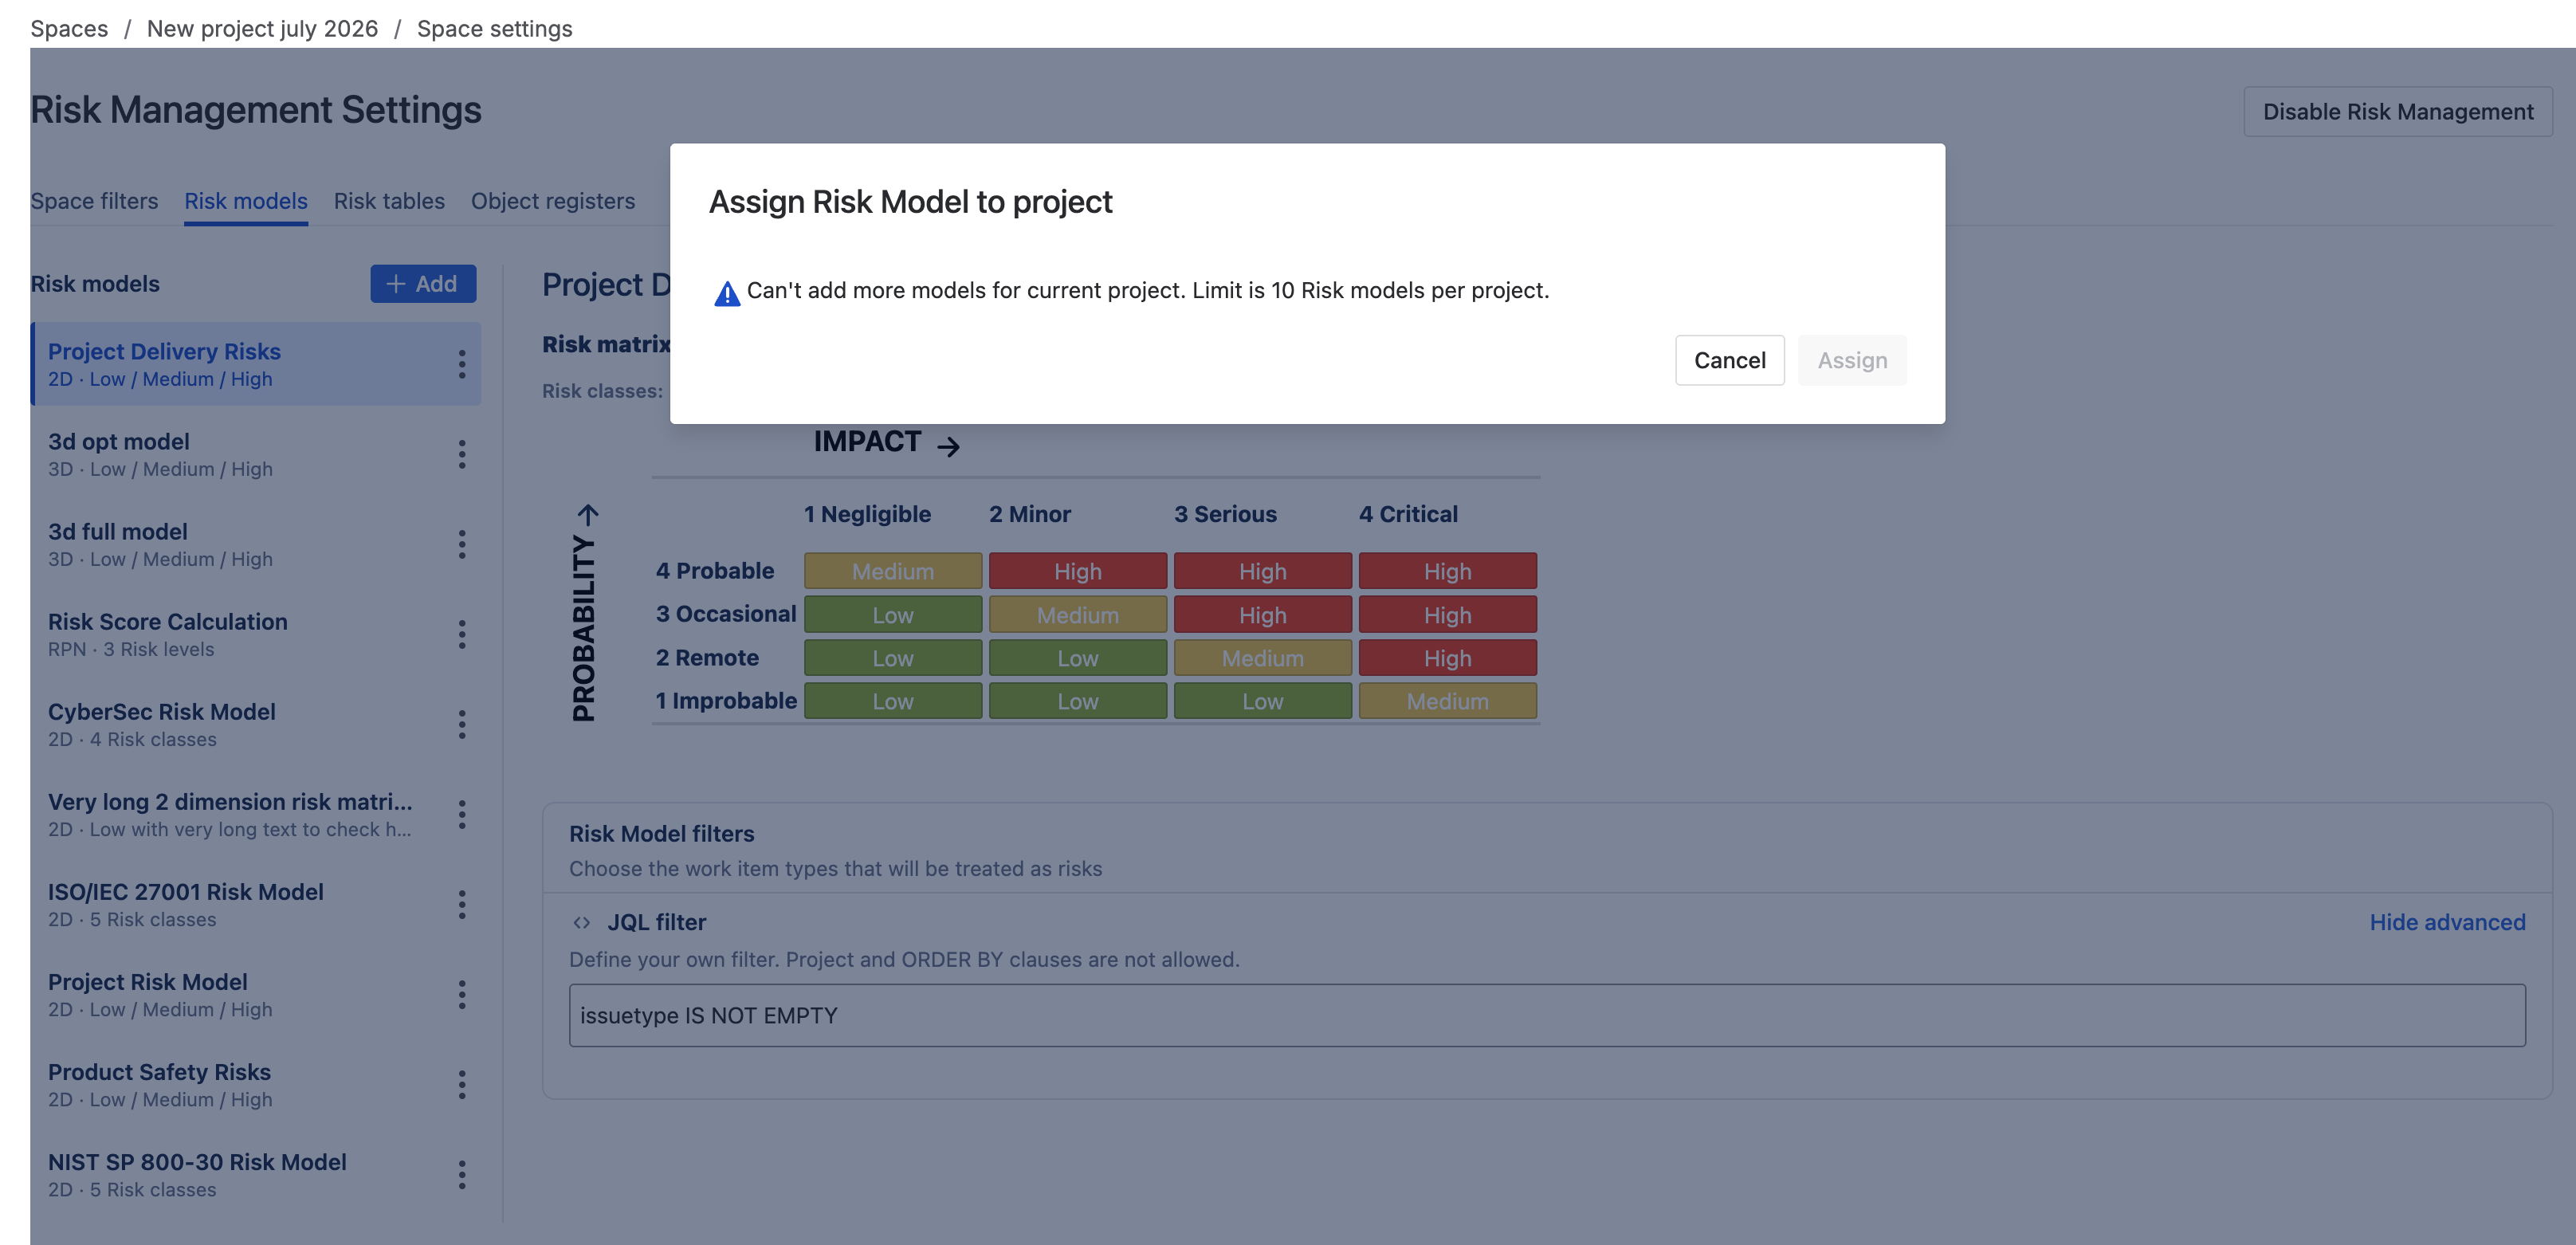Click the IMPACT right arrow icon
2576x1245 pixels.
tap(948, 446)
